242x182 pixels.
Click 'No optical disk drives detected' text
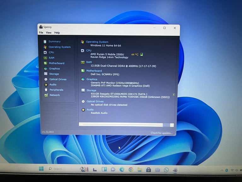click(x=109, y=105)
